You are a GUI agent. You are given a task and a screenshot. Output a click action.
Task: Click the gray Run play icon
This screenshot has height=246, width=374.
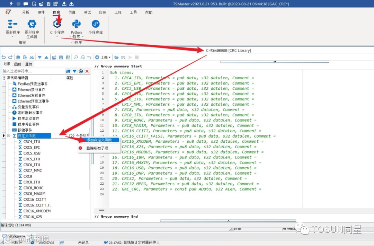[130, 57]
